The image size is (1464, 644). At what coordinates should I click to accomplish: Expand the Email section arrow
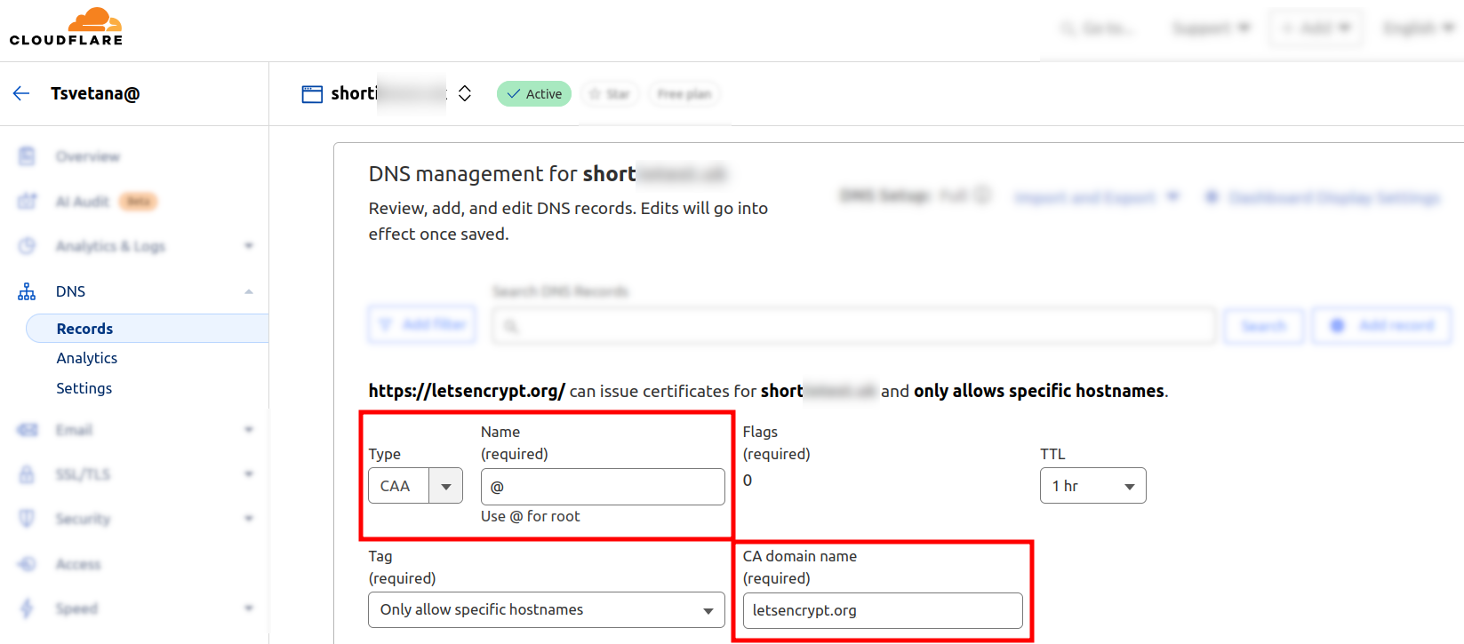coord(249,430)
